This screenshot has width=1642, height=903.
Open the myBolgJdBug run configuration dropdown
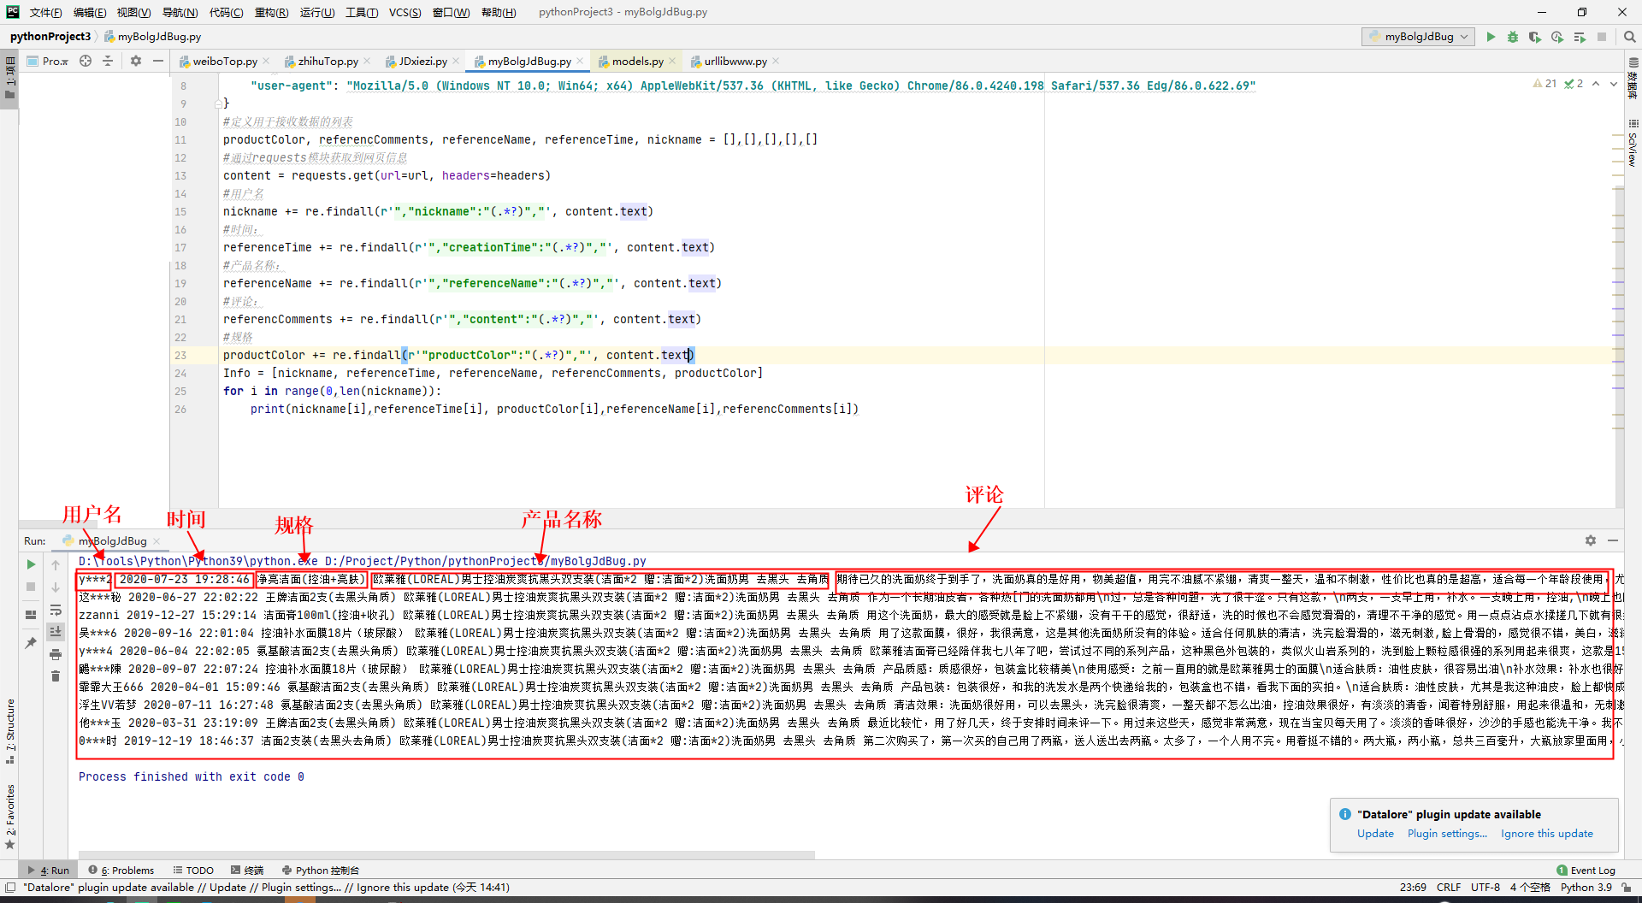tap(1418, 37)
